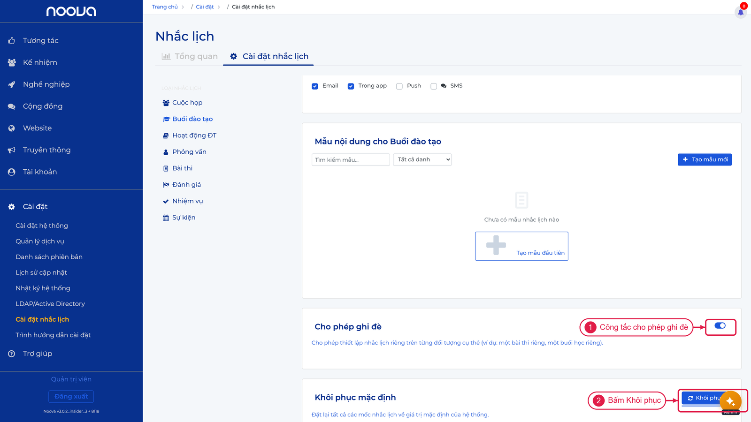Select the Sự kiện calendar icon

[166, 218]
